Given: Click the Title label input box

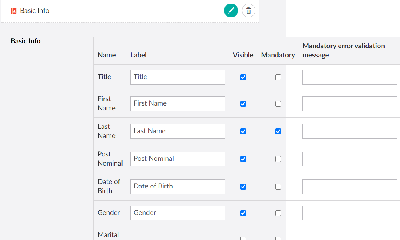Looking at the screenshot, I should click(x=177, y=77).
